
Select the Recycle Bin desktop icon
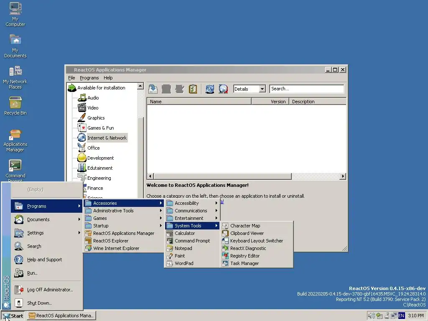15,106
